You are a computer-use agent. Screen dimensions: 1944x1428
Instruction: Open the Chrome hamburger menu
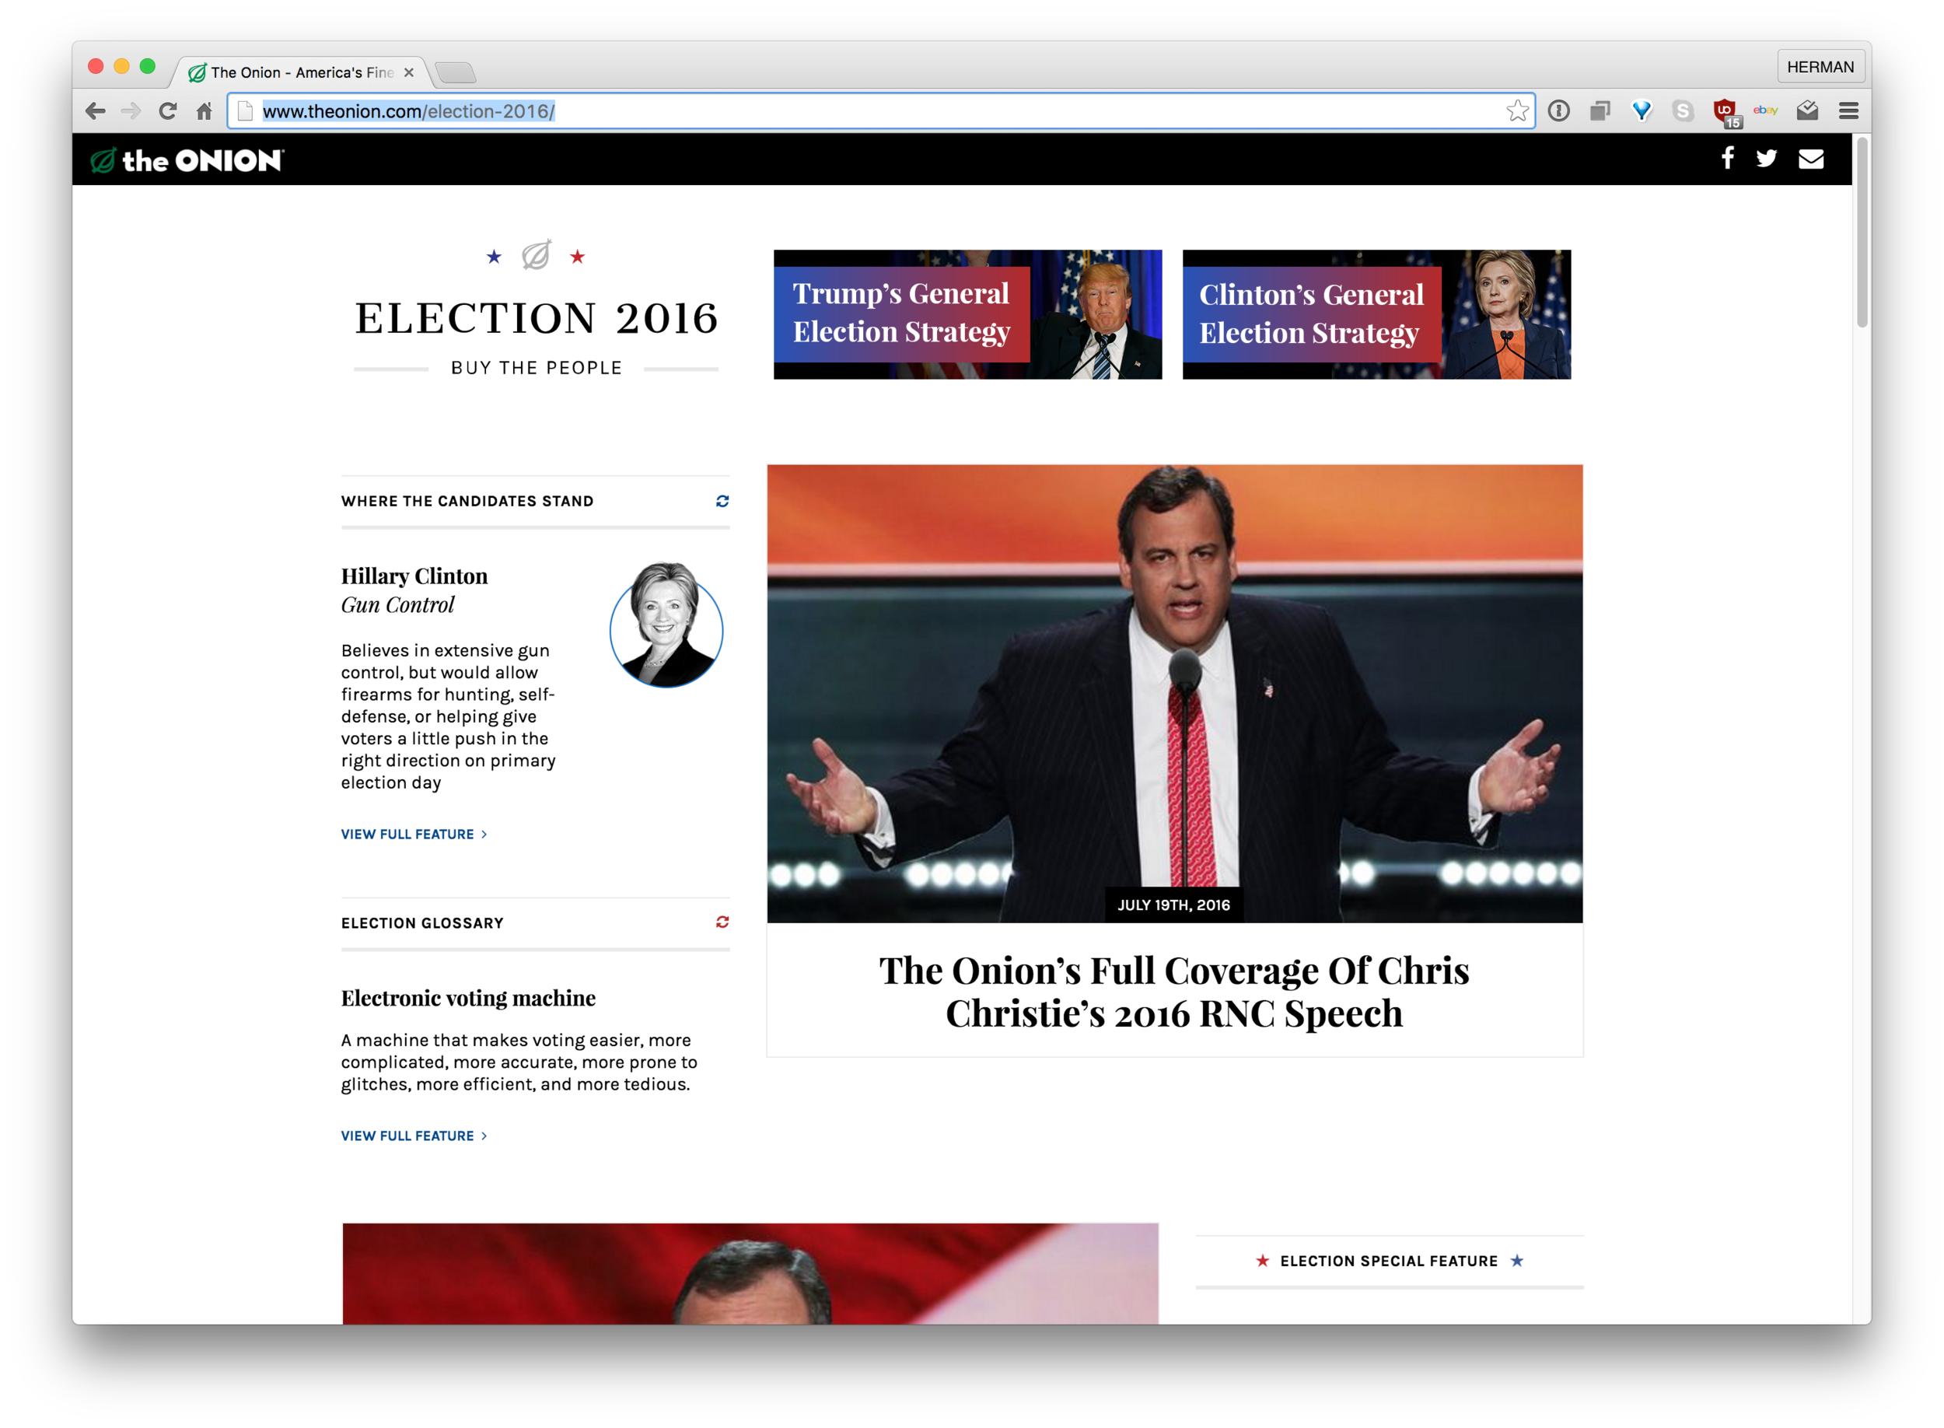[x=1849, y=110]
